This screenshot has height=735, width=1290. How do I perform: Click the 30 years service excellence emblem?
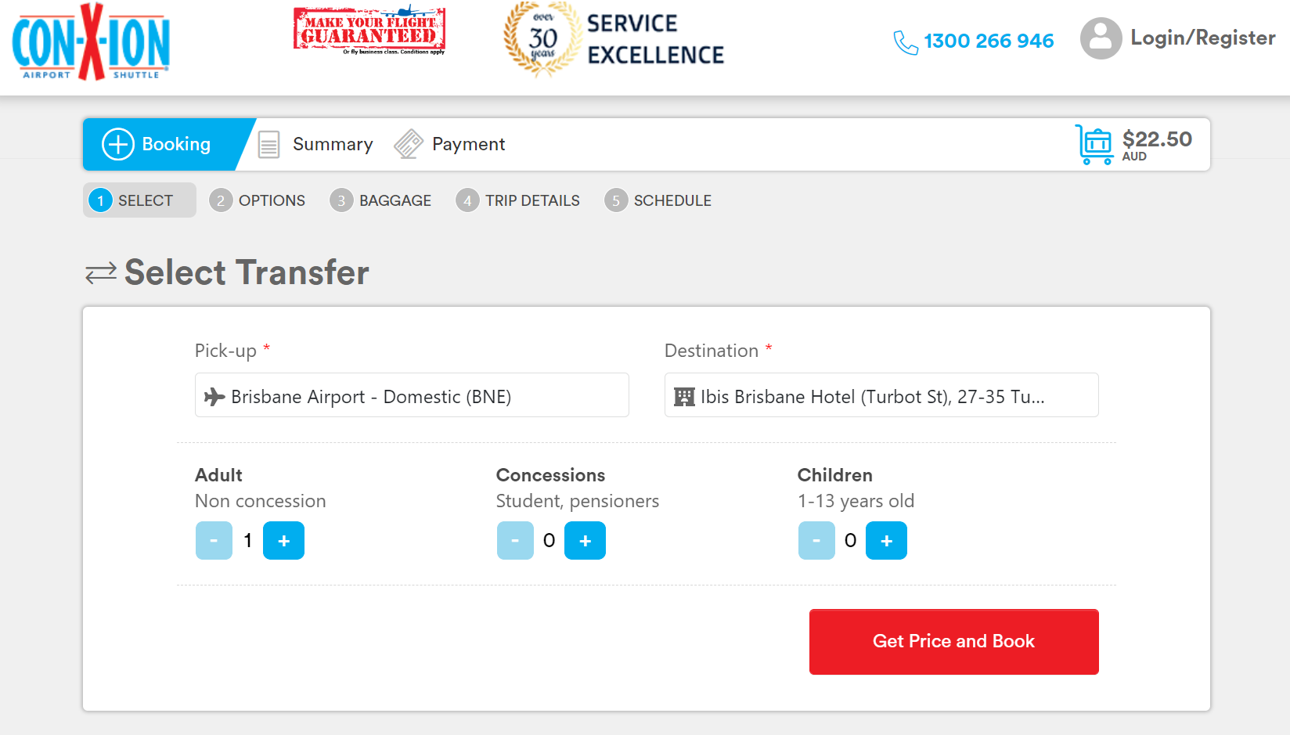click(x=542, y=38)
